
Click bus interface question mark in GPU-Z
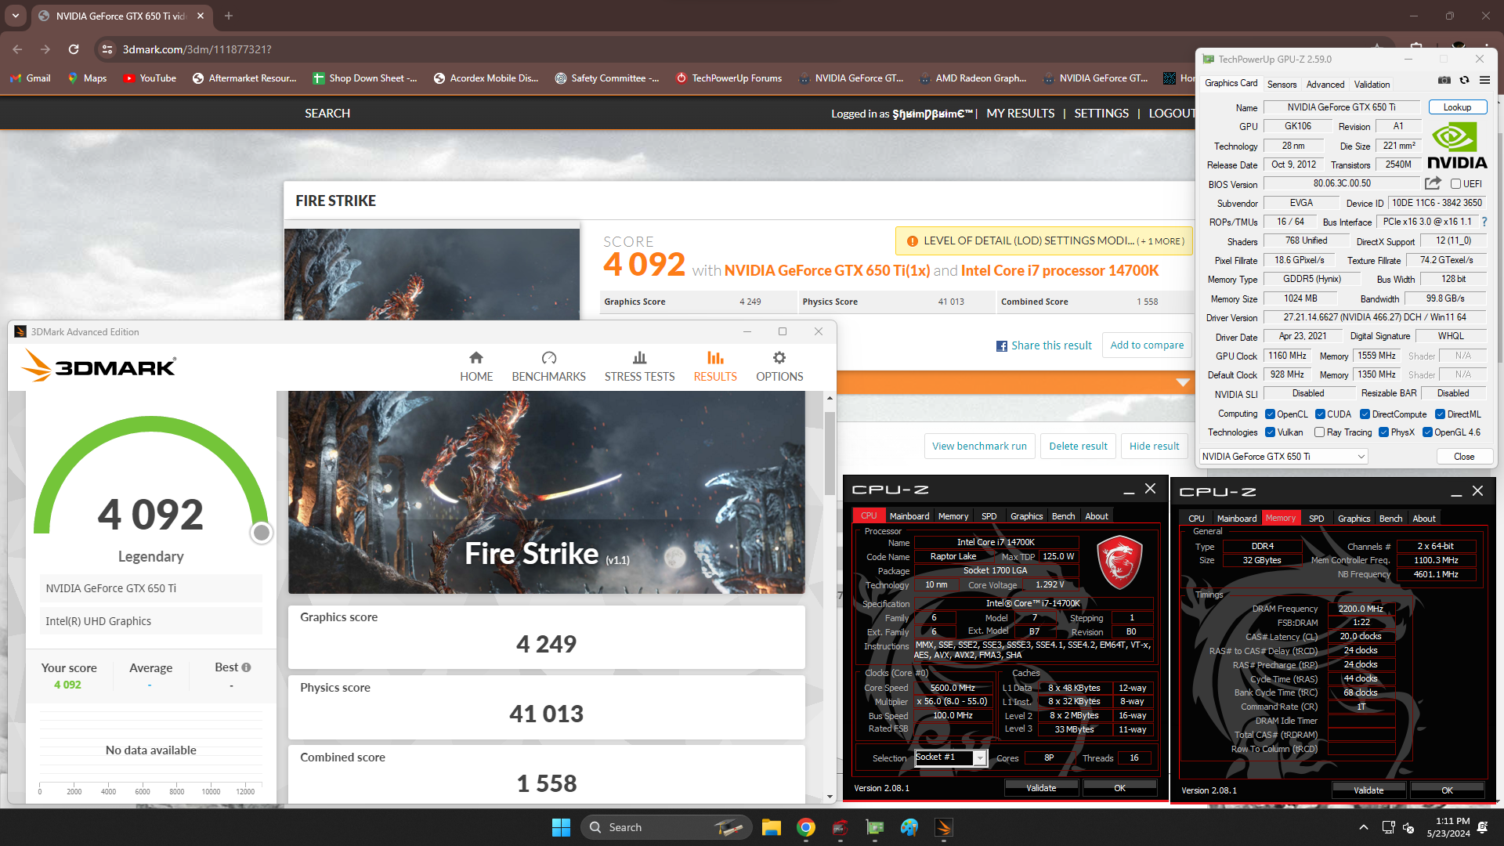(x=1484, y=222)
